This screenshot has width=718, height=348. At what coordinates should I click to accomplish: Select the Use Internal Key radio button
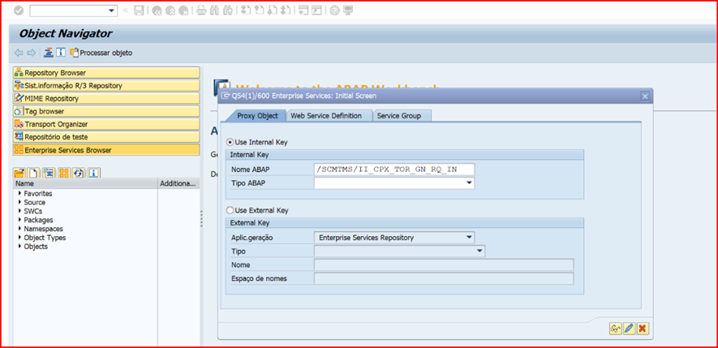tap(230, 142)
